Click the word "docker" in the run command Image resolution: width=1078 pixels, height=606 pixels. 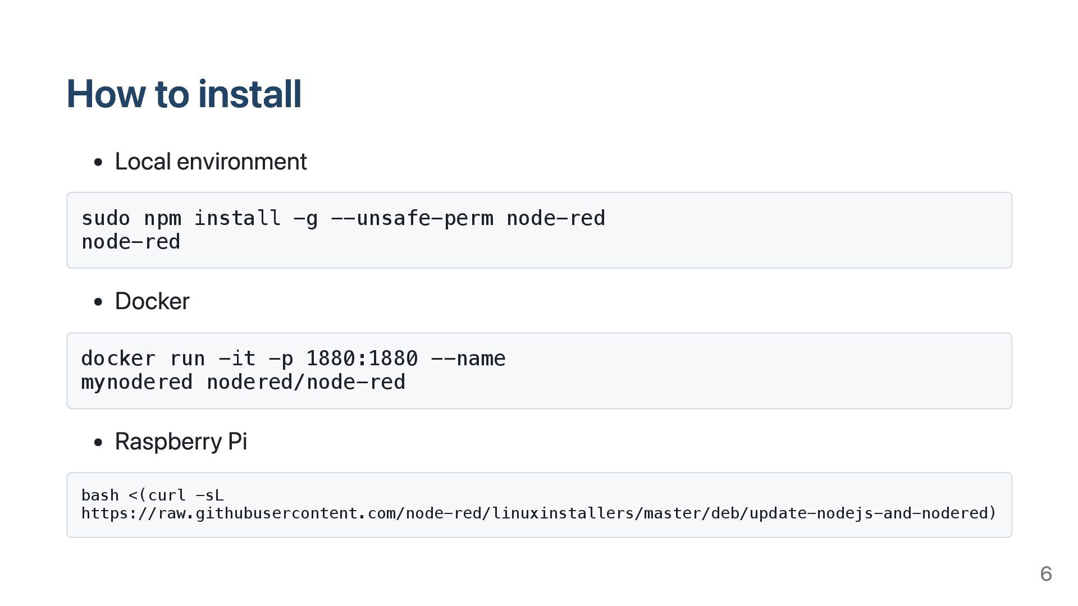pyautogui.click(x=118, y=359)
